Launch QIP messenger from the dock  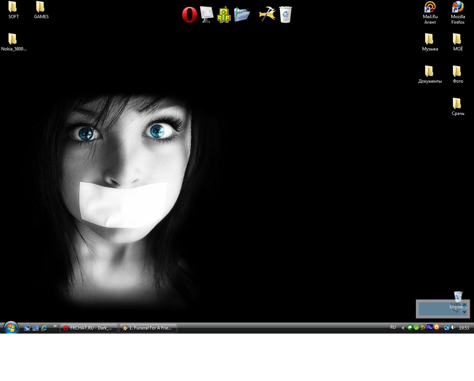click(x=224, y=15)
